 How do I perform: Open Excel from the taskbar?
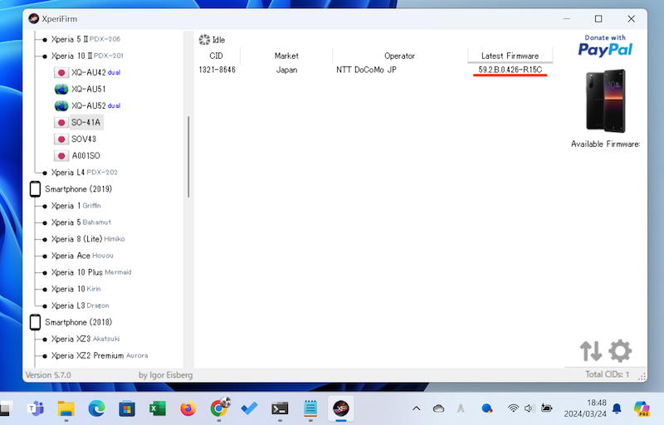pyautogui.click(x=158, y=408)
